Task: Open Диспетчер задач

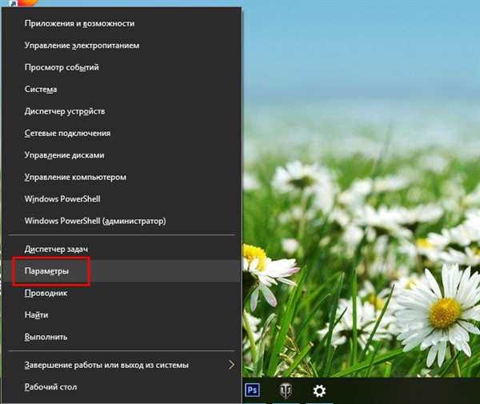Action: [x=122, y=249]
